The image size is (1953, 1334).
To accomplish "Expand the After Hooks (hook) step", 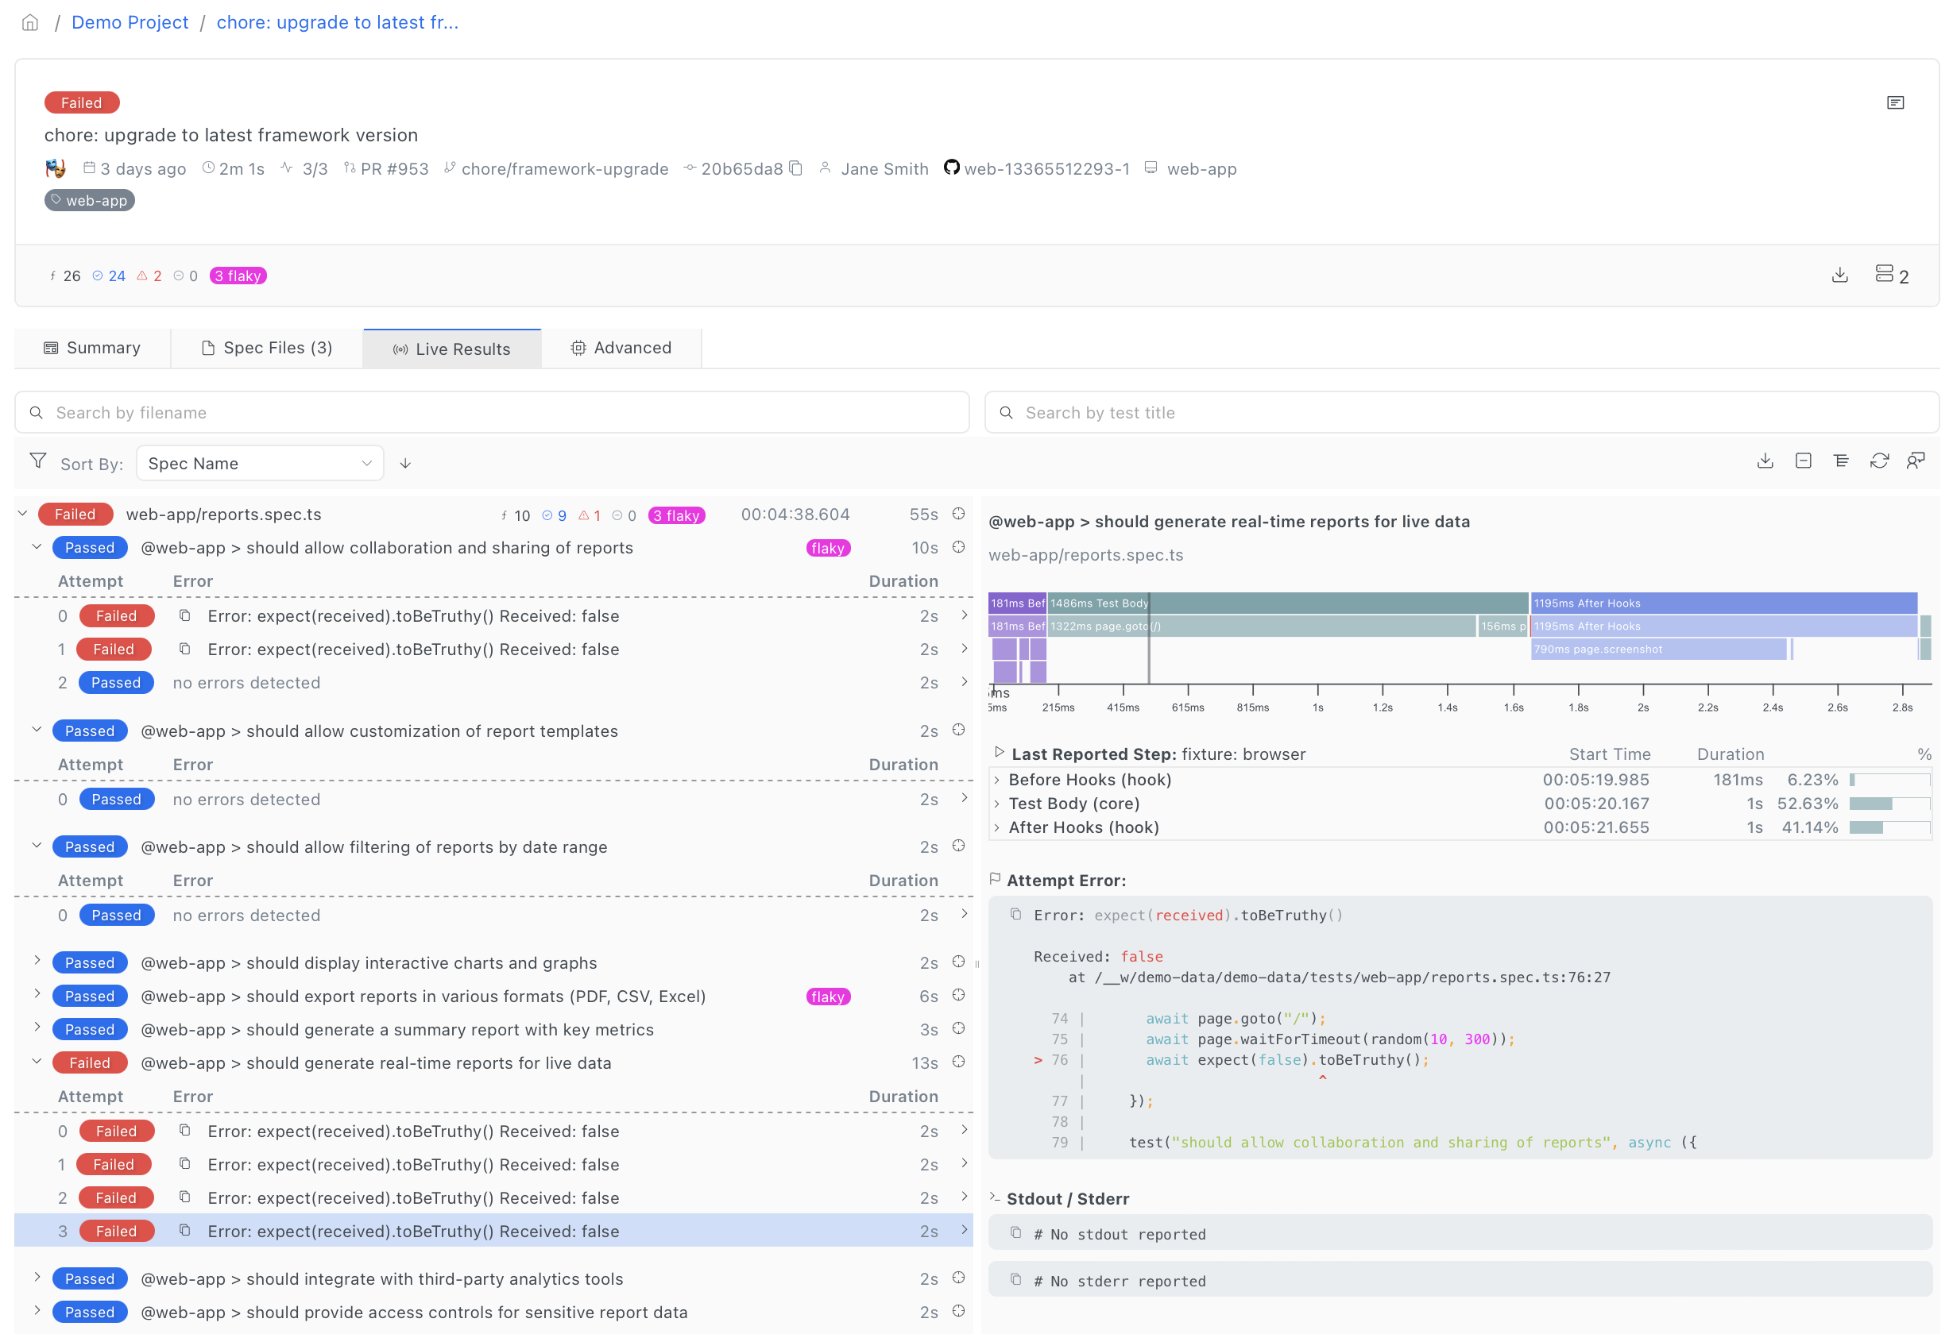I will coord(997,827).
